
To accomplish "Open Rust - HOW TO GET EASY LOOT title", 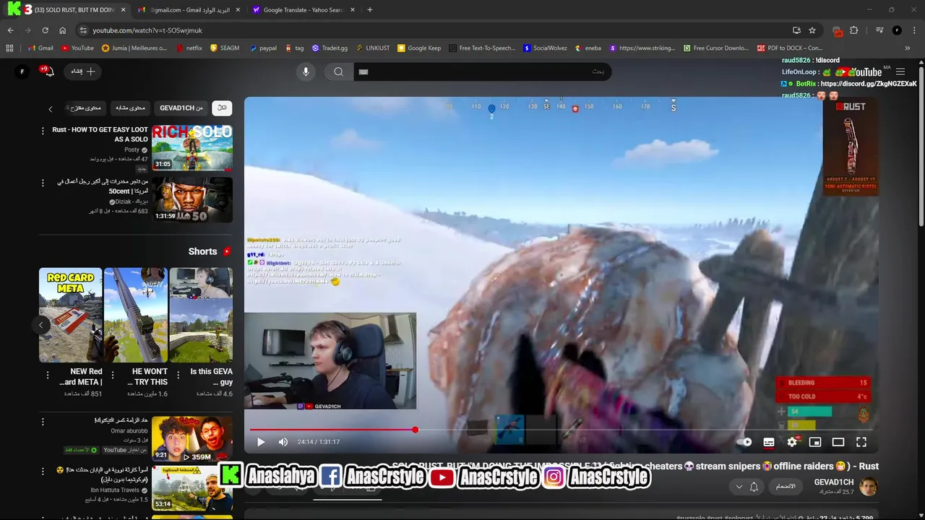I will [x=100, y=134].
